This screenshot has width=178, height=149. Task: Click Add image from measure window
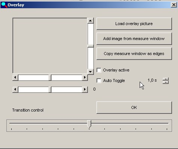[134, 39]
